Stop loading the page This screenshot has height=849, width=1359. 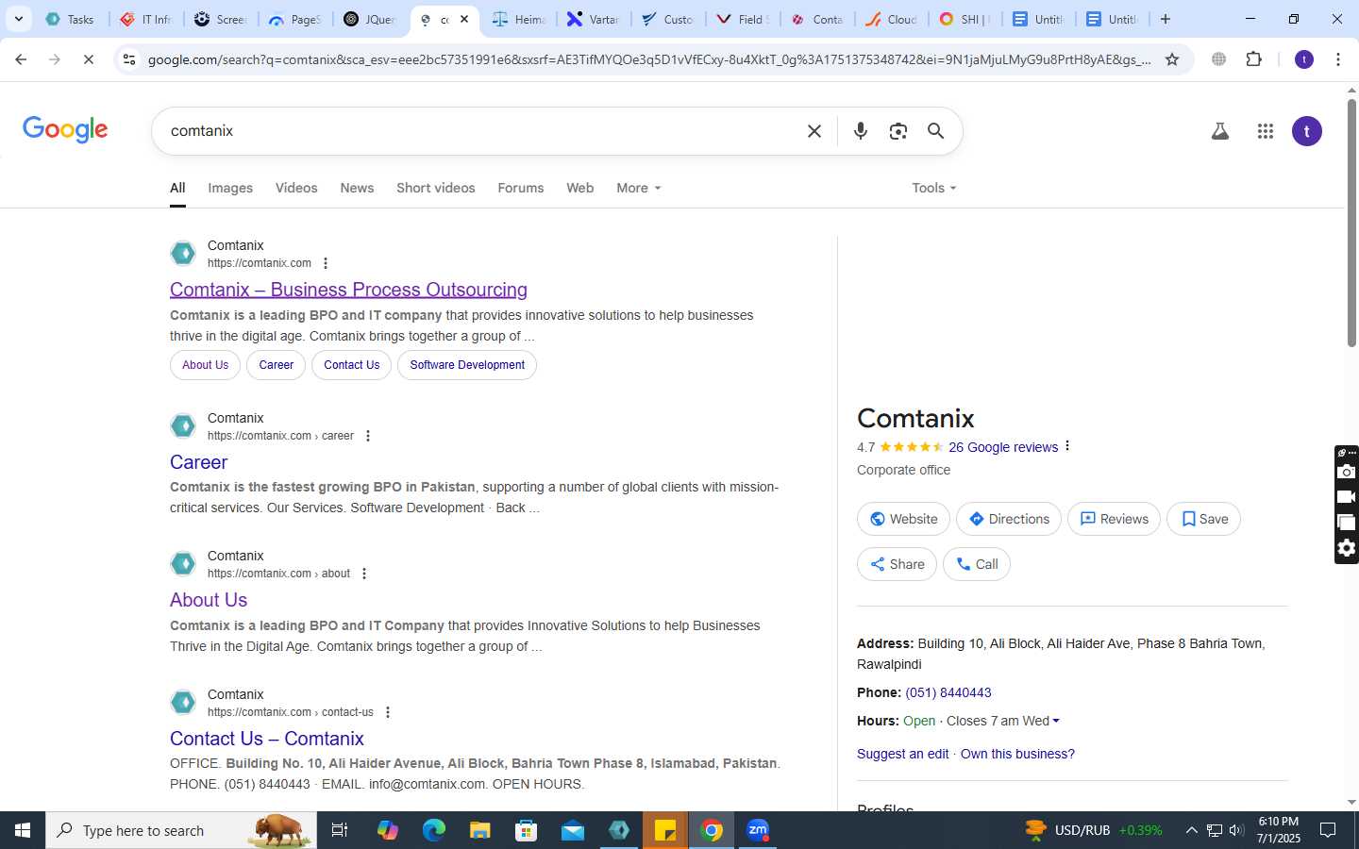click(88, 59)
